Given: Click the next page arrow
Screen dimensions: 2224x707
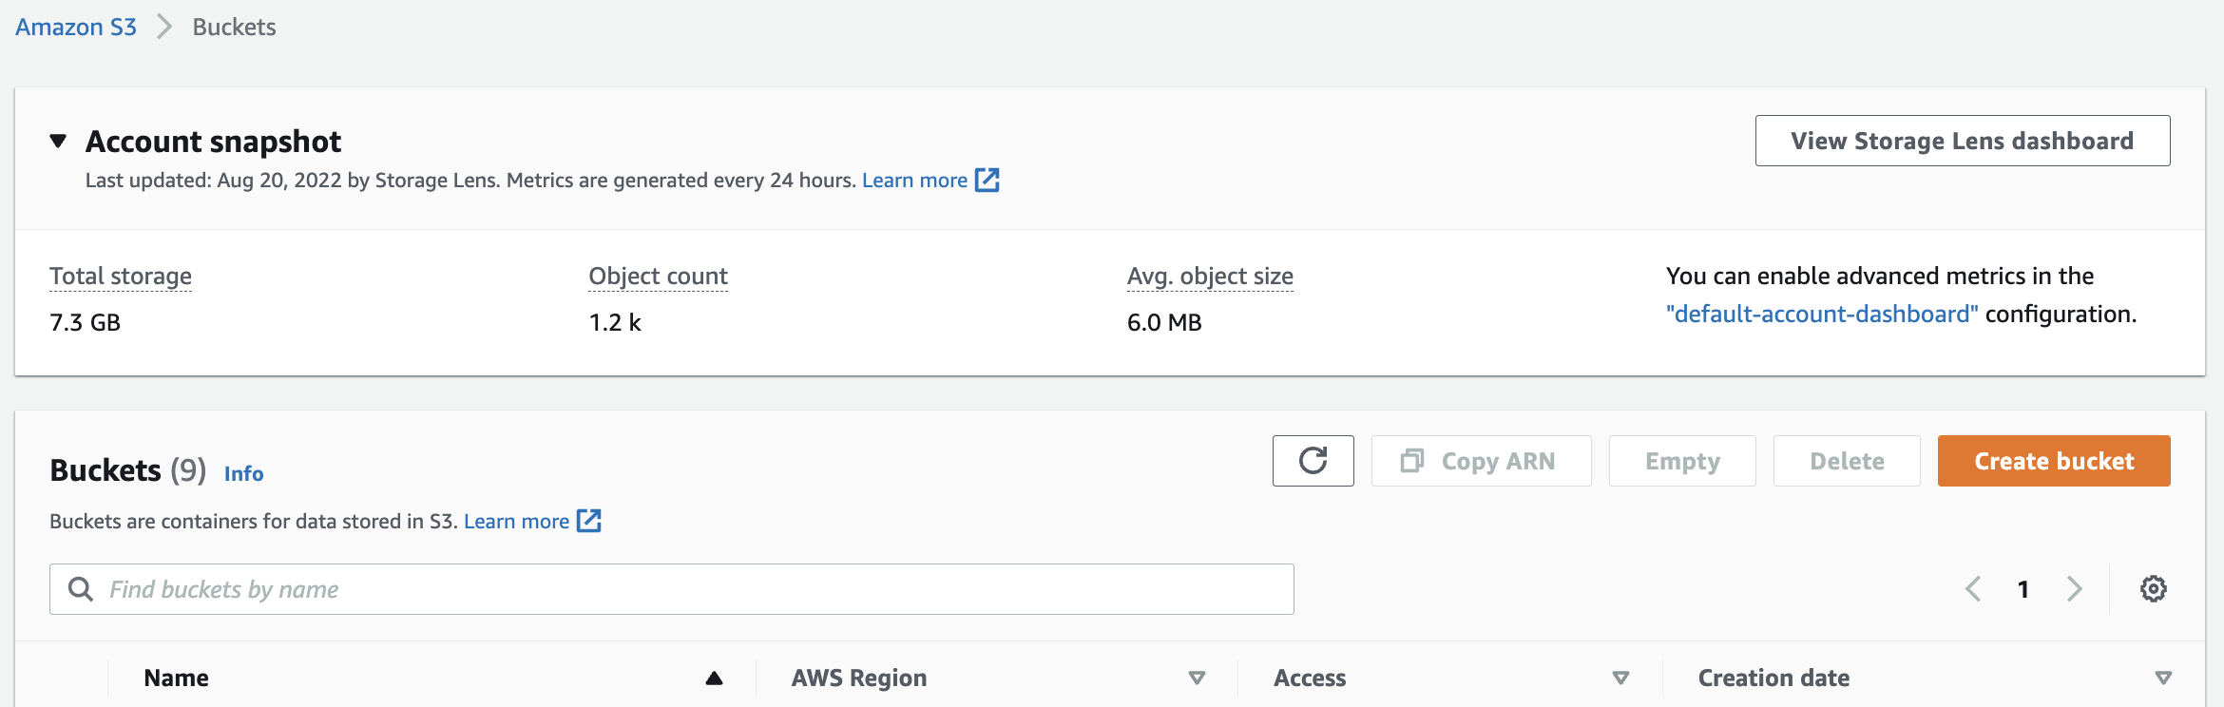Looking at the screenshot, I should click(x=2075, y=589).
